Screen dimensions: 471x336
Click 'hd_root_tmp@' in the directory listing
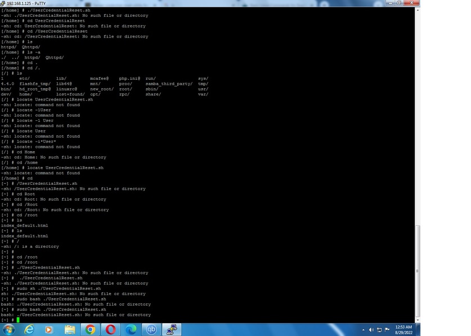pos(35,89)
